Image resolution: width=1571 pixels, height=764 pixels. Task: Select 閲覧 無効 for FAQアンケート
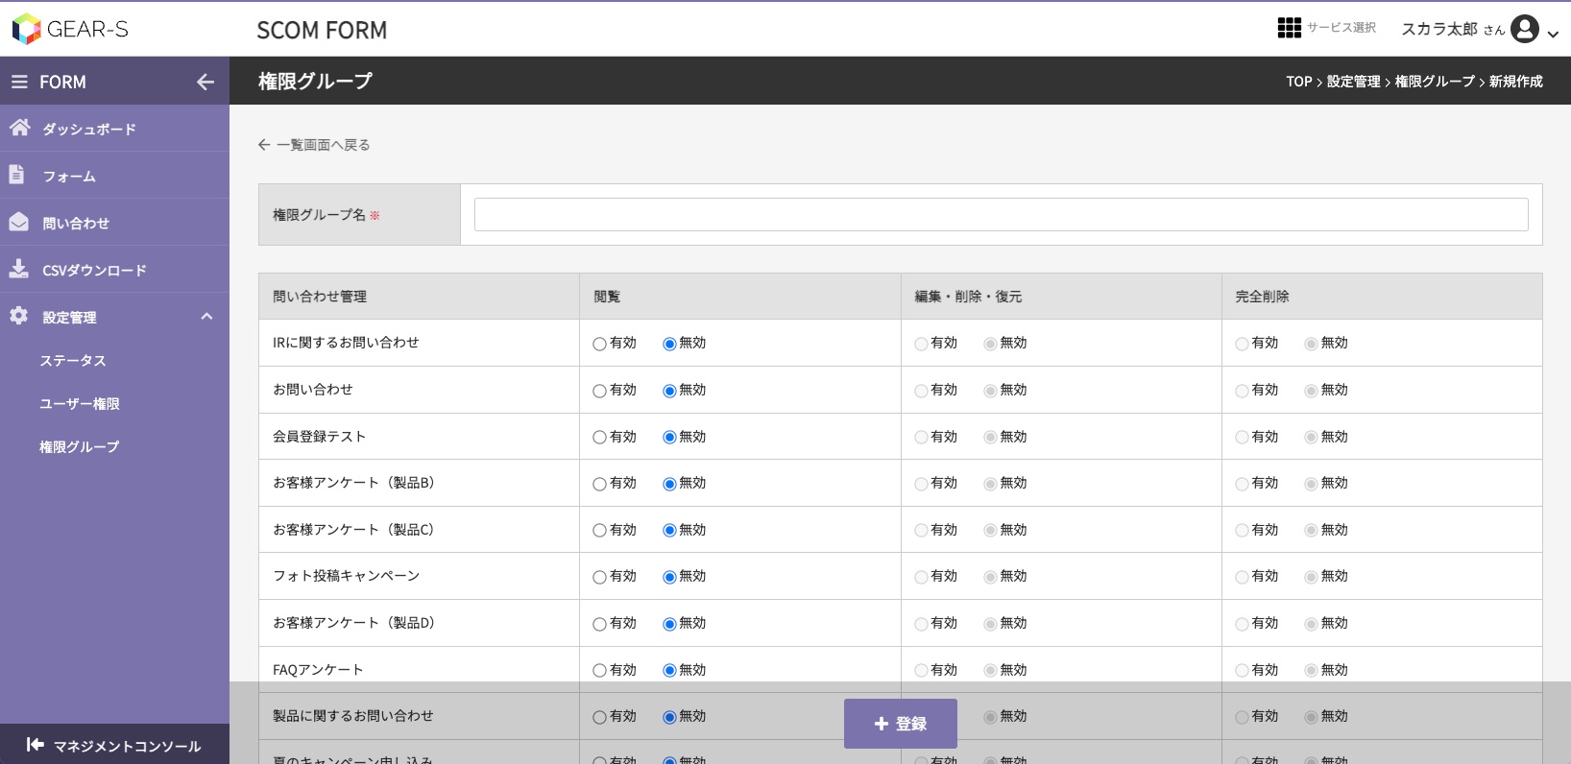(669, 670)
